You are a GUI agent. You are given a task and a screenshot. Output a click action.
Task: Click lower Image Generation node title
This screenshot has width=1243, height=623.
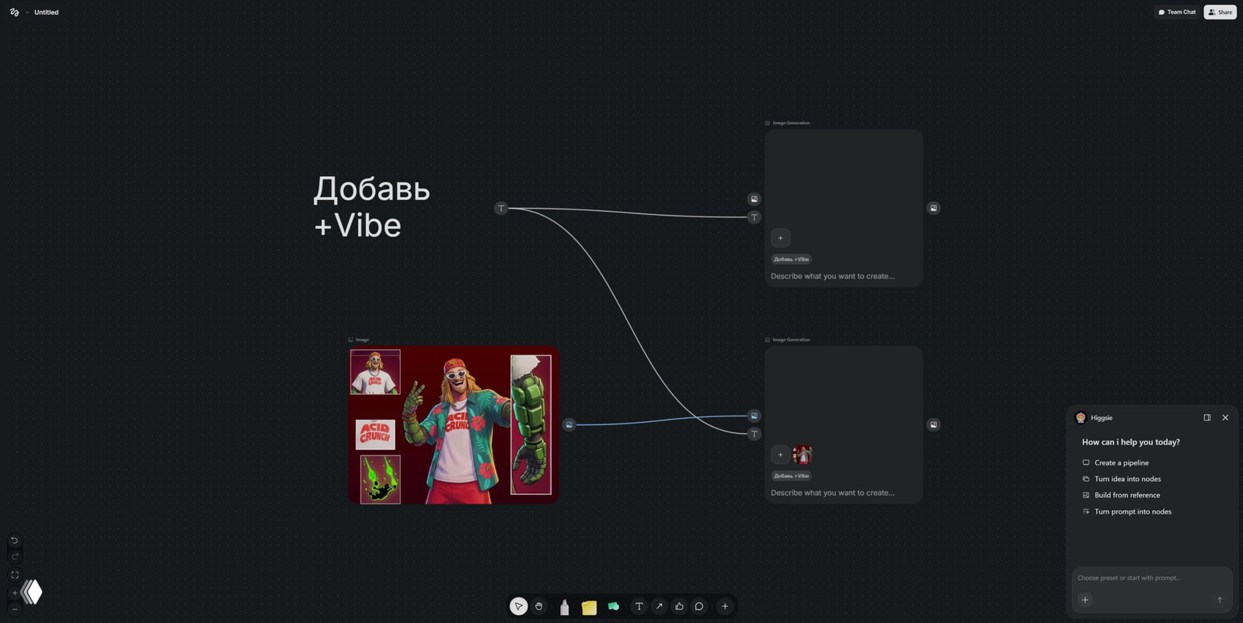click(x=791, y=340)
